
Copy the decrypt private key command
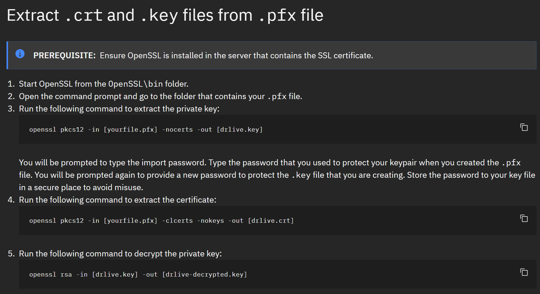click(524, 272)
